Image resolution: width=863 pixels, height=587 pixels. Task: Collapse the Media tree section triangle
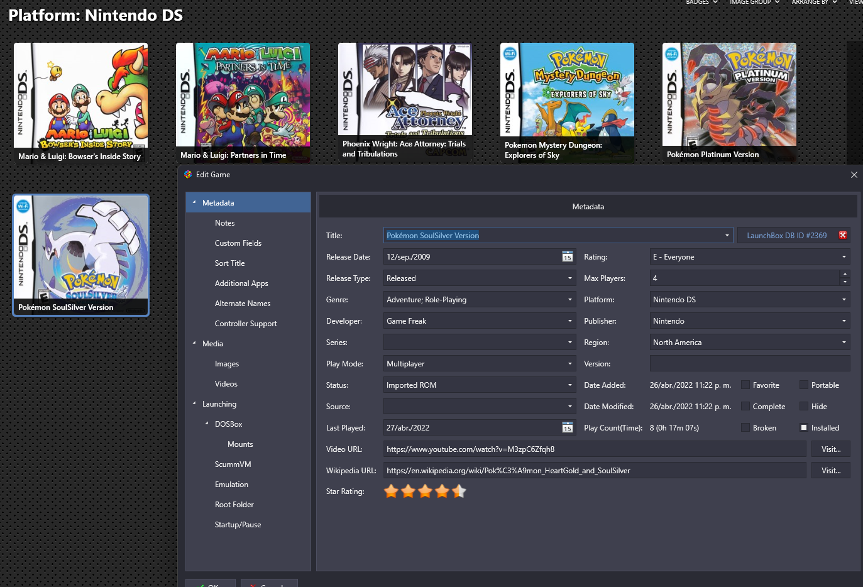(194, 343)
